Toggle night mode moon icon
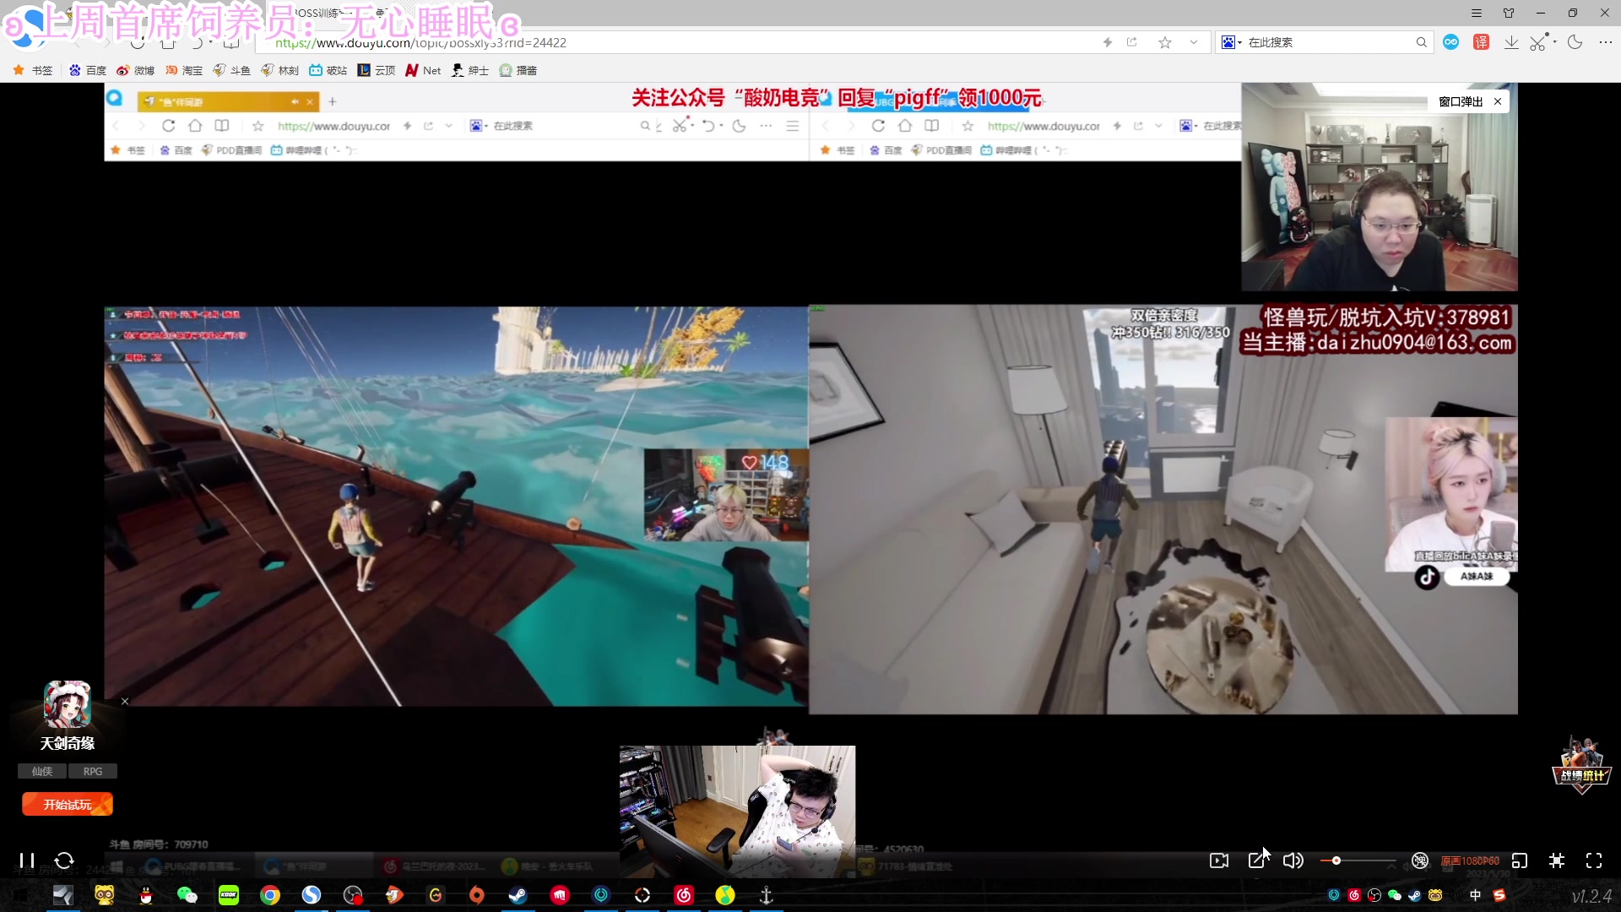1621x912 pixels. tap(1575, 42)
